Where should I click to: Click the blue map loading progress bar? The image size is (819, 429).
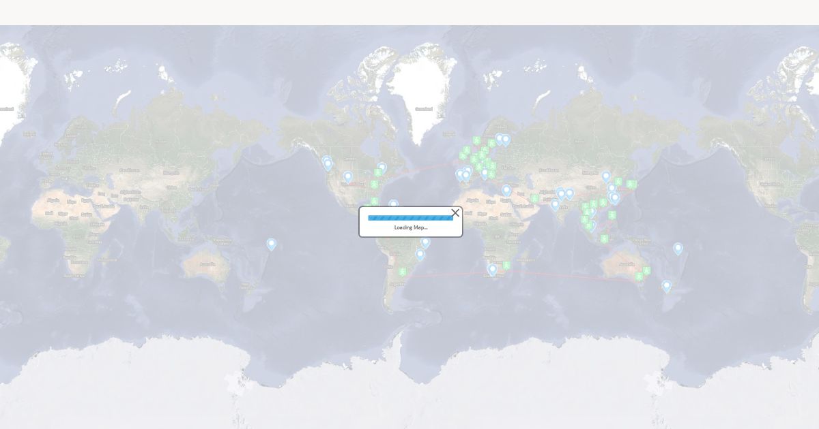pos(410,218)
